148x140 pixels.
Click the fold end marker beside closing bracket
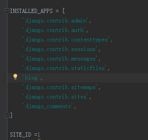7,115
